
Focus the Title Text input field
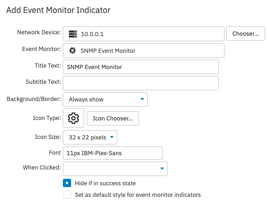point(141,67)
